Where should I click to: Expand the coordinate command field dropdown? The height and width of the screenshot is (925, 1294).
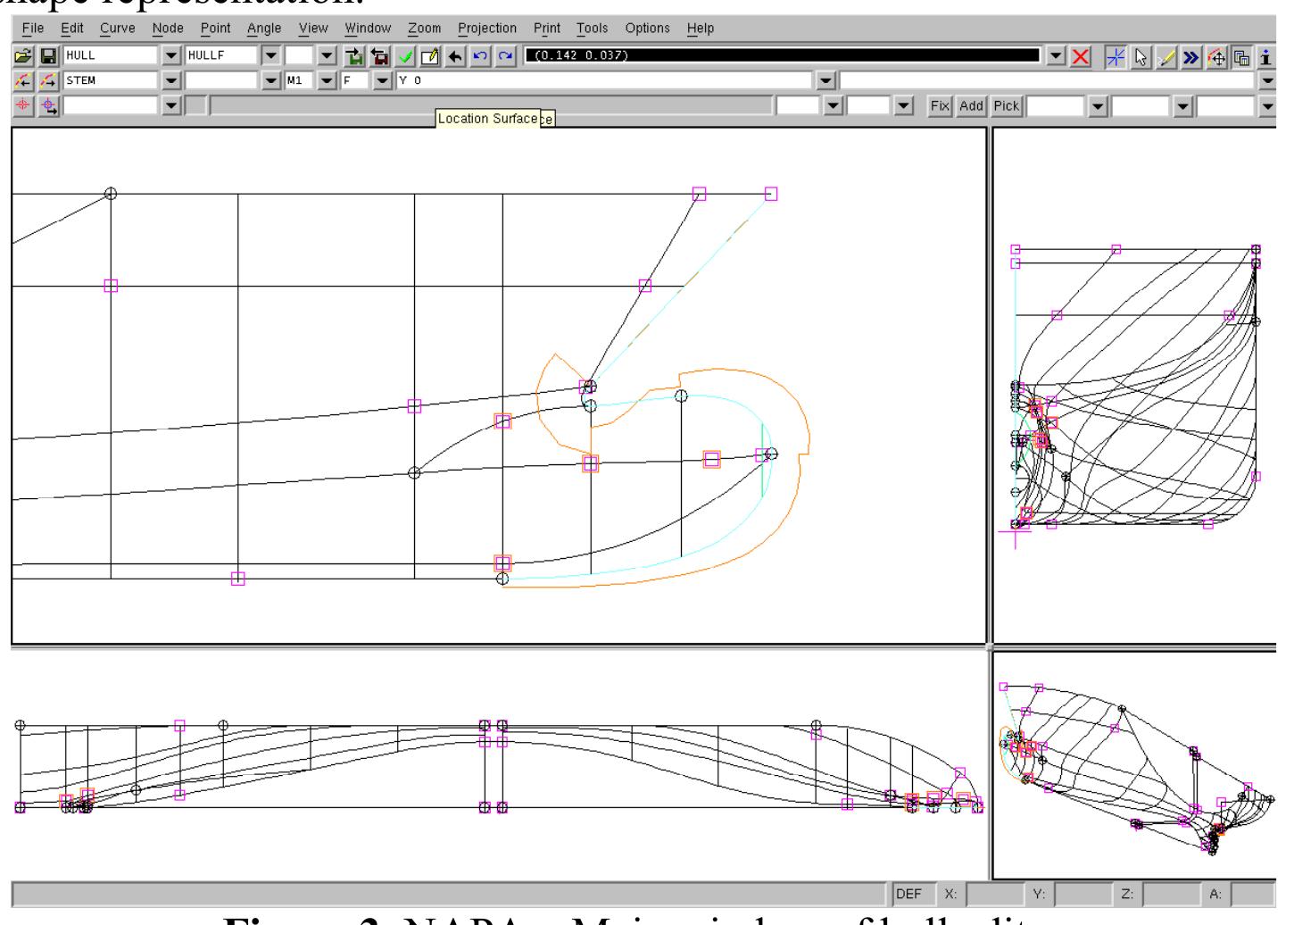click(1056, 56)
